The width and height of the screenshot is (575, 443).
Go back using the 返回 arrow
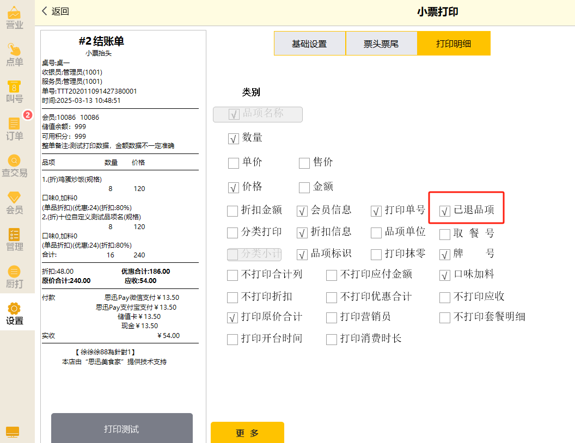point(56,11)
